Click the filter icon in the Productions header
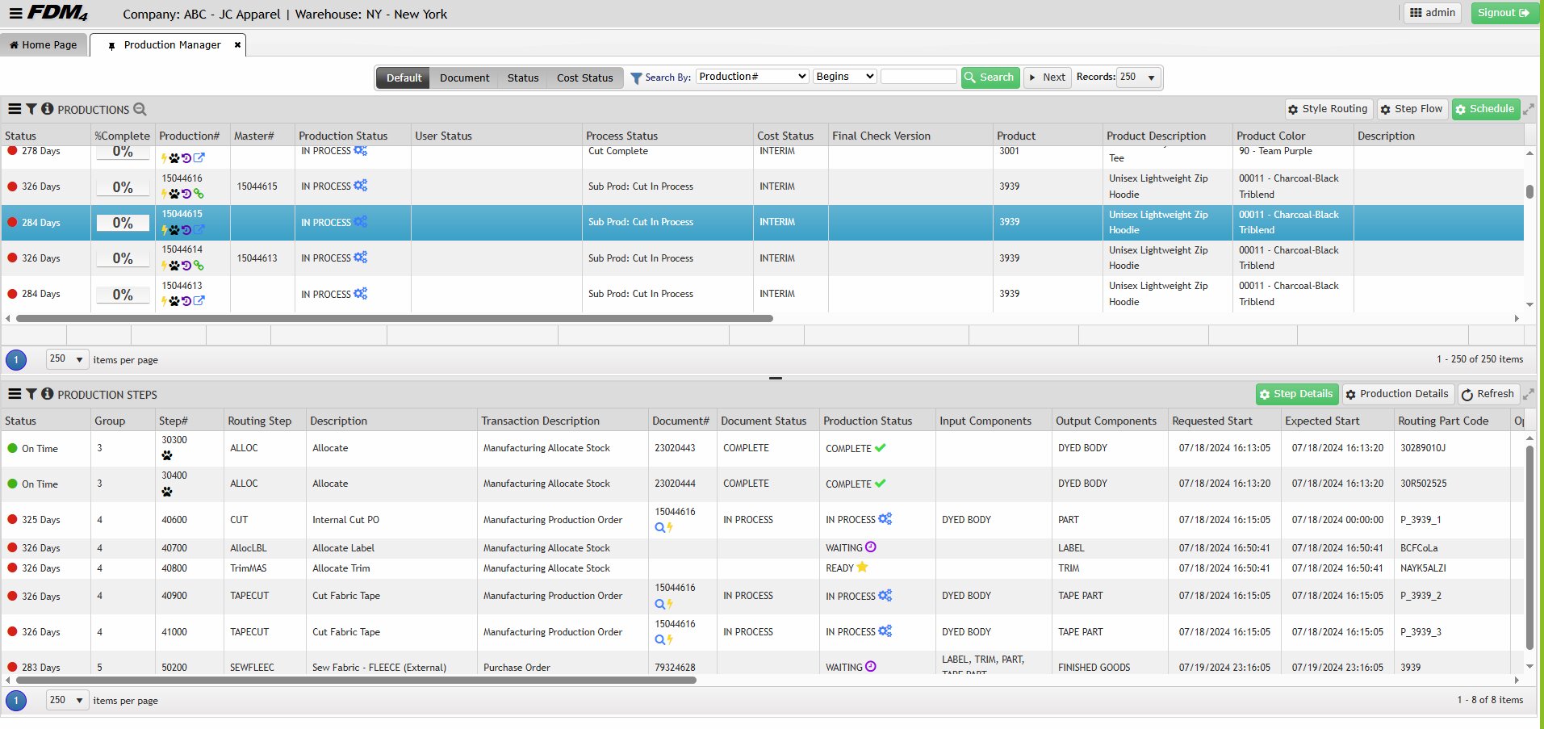 (31, 109)
